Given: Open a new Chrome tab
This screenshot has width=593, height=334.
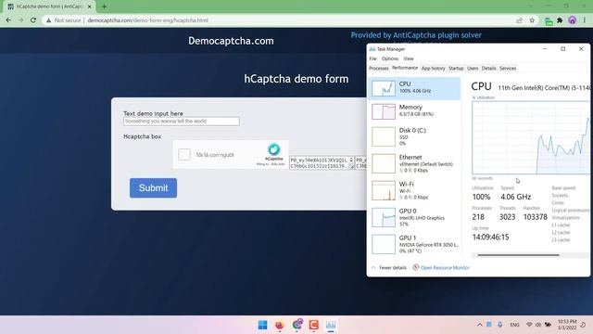Looking at the screenshot, I should click(104, 6).
